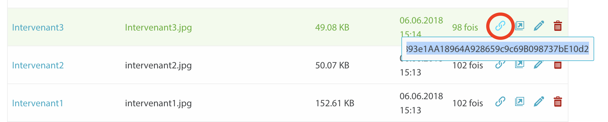Click the circled link icon for Intervenant3
Screen dimensions: 608x122
pos(500,26)
